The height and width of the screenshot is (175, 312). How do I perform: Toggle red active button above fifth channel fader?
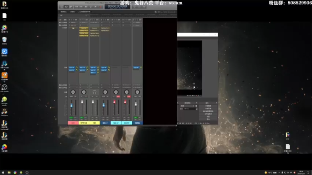pos(118,96)
